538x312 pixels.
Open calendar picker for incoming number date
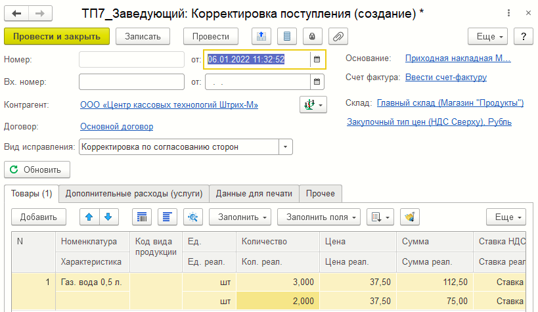(317, 82)
